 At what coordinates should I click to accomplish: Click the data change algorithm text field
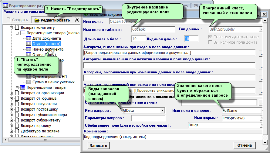pyautogui.click(x=169, y=78)
